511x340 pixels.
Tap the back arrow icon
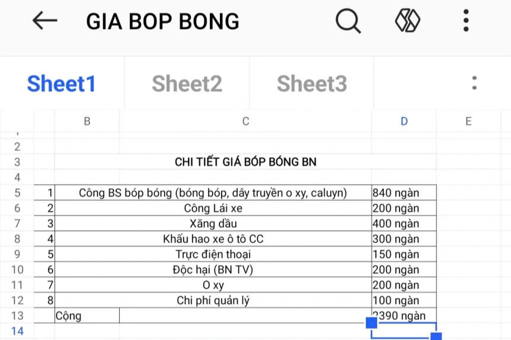[x=45, y=21]
